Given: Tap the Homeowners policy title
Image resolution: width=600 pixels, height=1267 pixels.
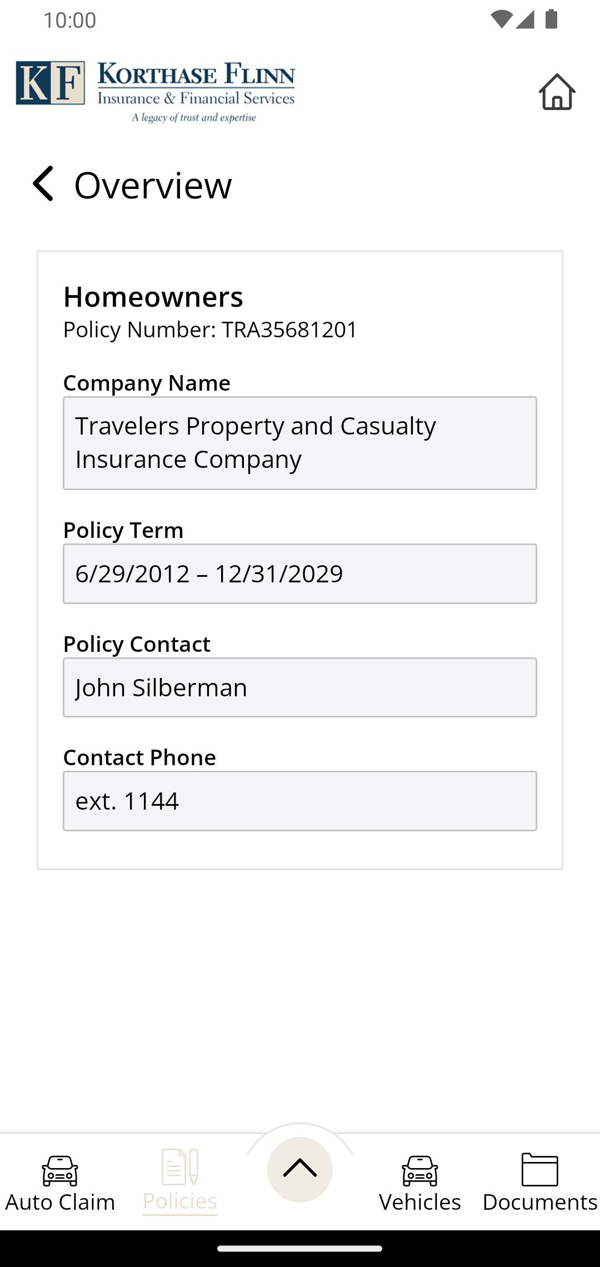Looking at the screenshot, I should [x=153, y=297].
